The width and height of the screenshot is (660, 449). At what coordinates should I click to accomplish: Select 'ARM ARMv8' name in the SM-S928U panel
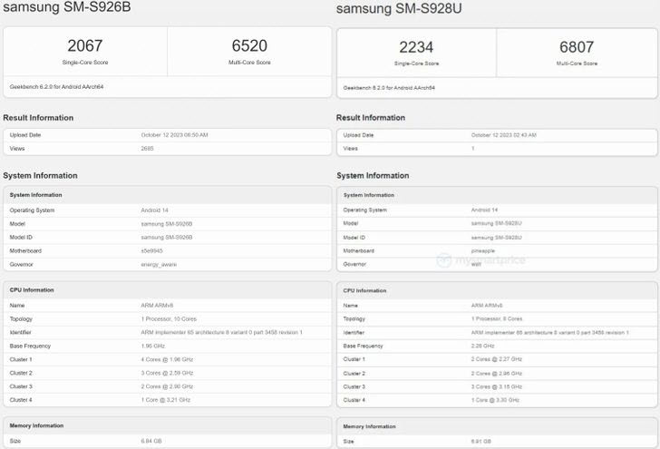coord(487,306)
